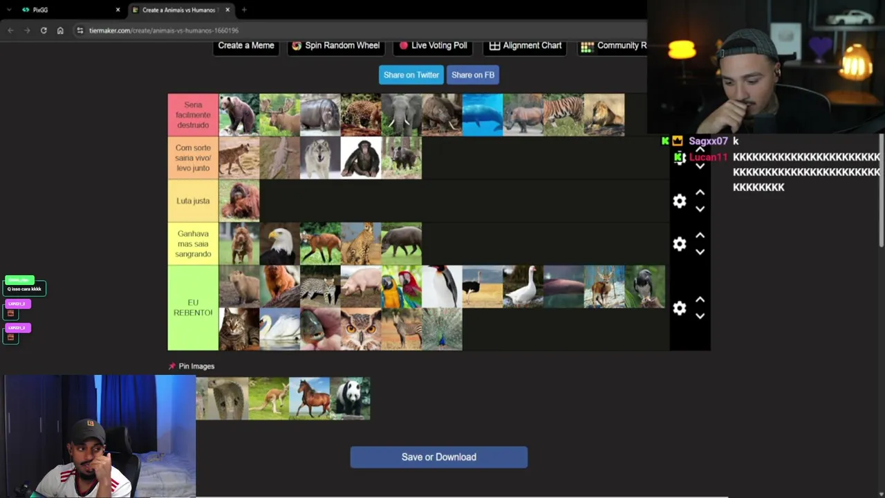The width and height of the screenshot is (885, 498).
Task: Select the yellow 'Ganhava mas saia sangrando' label
Action: (x=193, y=243)
